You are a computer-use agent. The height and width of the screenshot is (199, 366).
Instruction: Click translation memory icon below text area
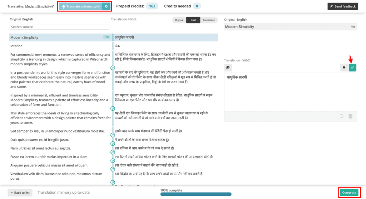click(350, 116)
